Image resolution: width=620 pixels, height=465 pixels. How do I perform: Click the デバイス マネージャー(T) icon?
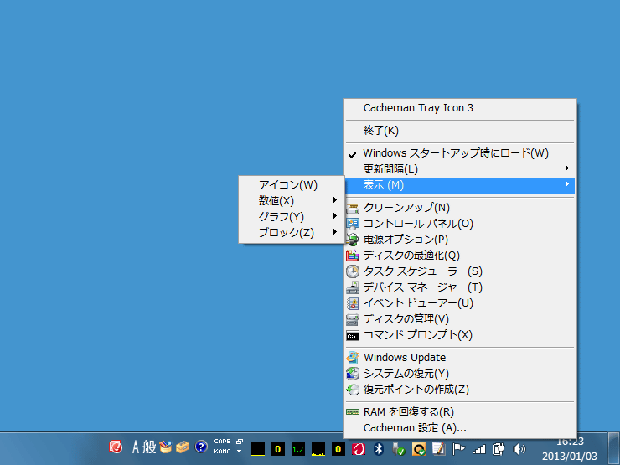click(352, 287)
